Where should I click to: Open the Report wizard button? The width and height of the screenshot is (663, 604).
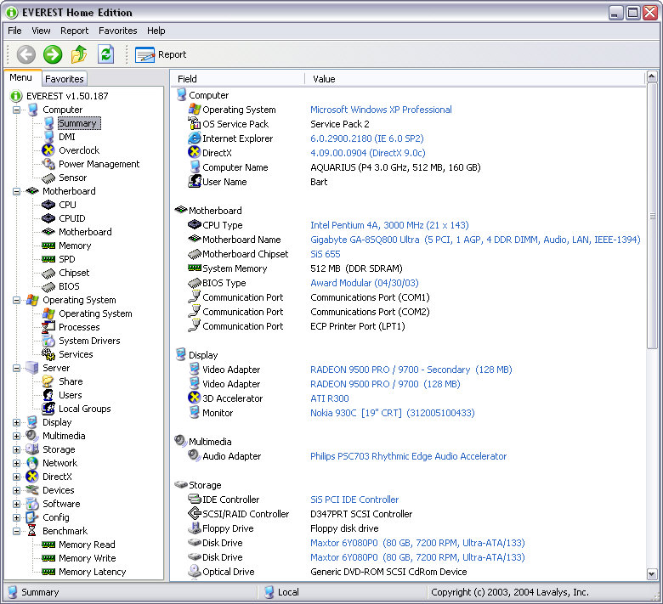coord(161,54)
